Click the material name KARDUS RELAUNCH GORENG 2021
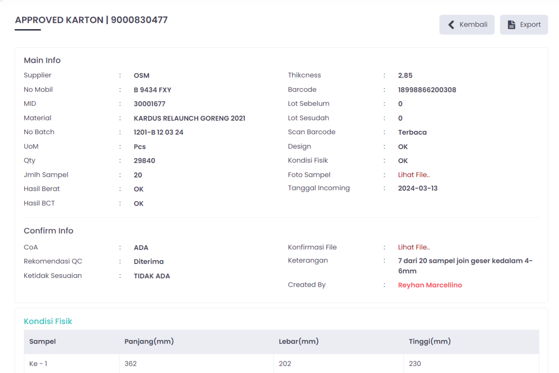559x373 pixels. click(189, 118)
